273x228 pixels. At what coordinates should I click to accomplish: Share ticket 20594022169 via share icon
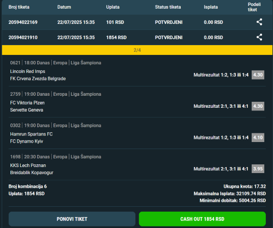259,22
